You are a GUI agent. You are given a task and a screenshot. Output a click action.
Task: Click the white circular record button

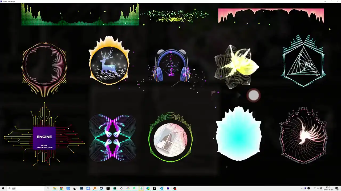pos(253,95)
